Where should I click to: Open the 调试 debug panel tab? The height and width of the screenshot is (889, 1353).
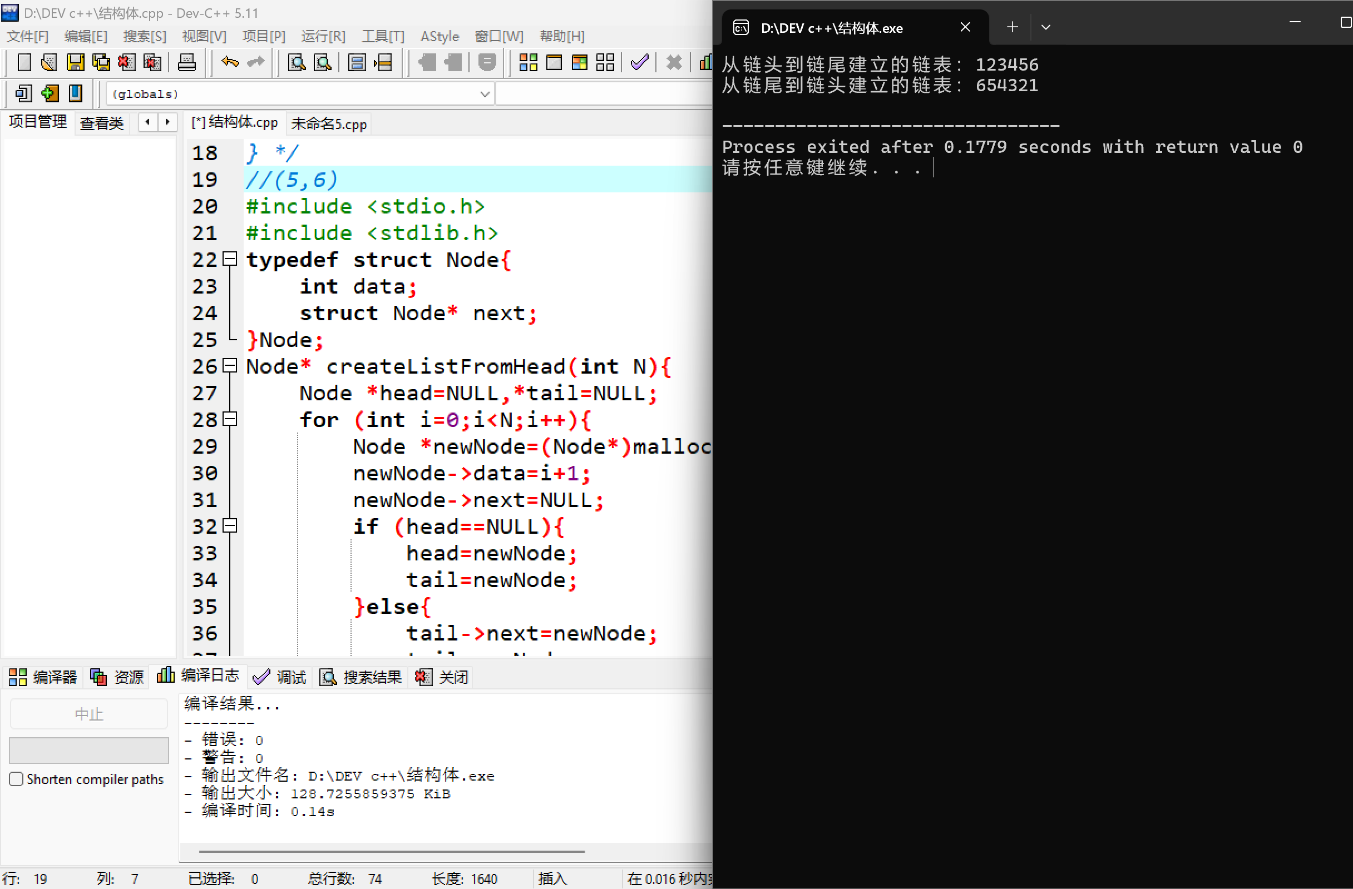[x=280, y=677]
